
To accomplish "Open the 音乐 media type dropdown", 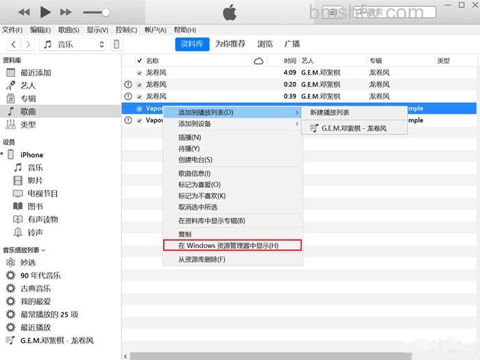I will pos(73,45).
